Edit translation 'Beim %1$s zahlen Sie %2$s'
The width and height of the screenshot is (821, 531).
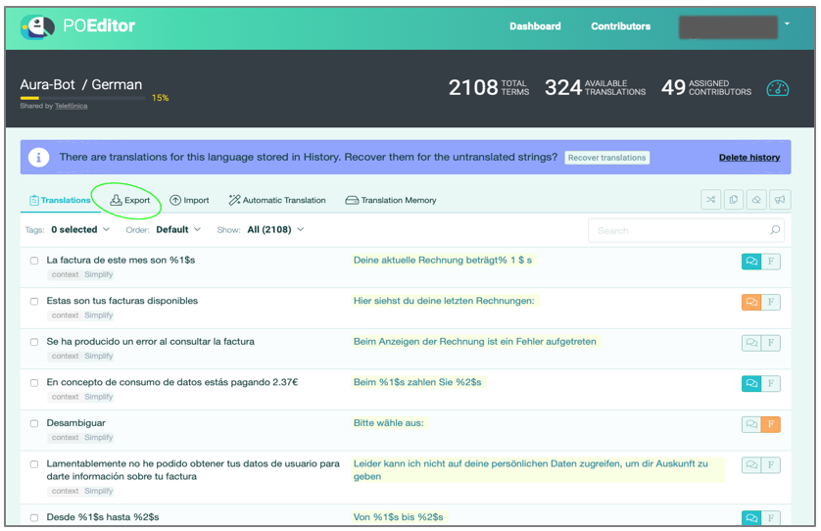[417, 382]
